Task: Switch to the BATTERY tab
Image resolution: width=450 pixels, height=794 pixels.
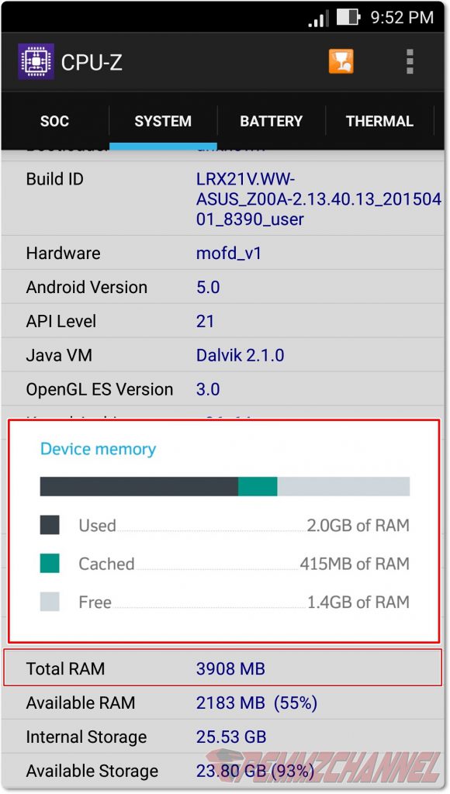Action: 271,121
